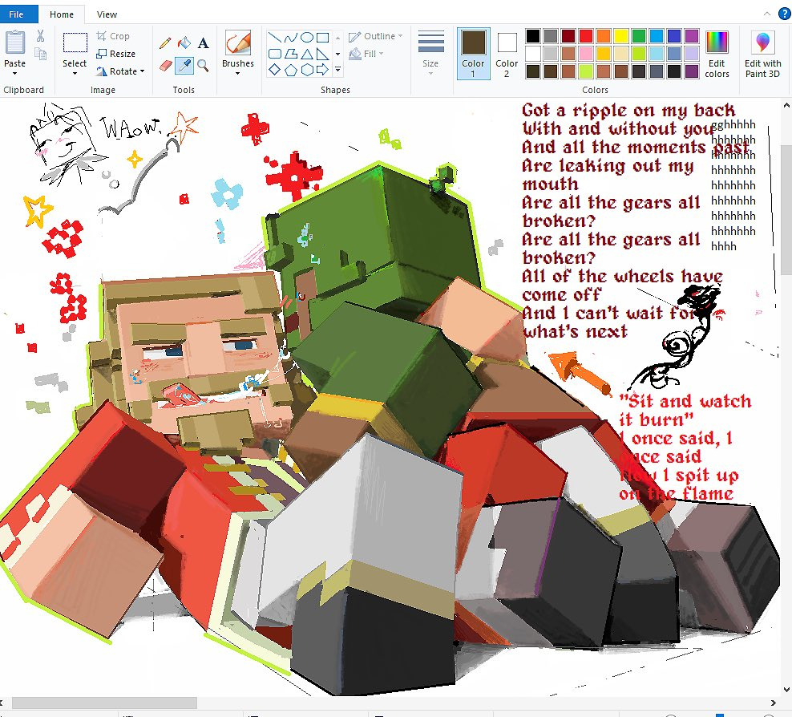Screen dimensions: 792x717
Task: Open Edit with Paint 3D
Action: click(762, 54)
